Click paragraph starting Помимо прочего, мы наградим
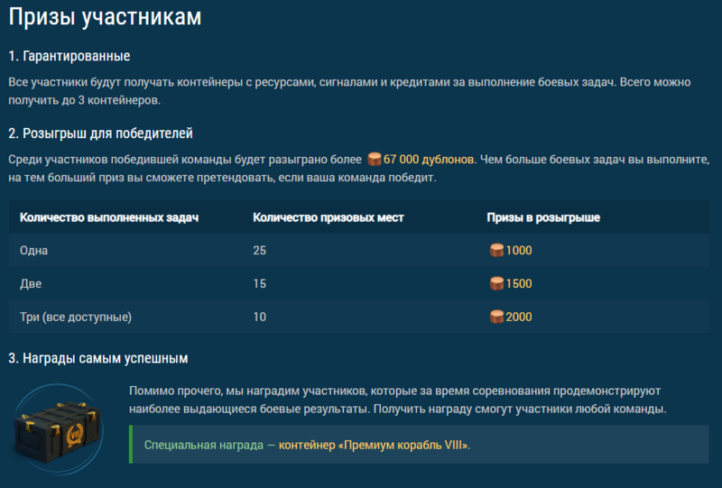Image resolution: width=722 pixels, height=488 pixels. point(398,400)
